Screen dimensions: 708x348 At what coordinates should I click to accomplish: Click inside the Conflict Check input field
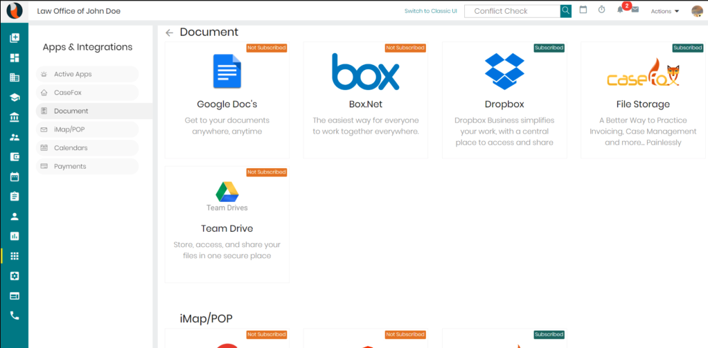(512, 11)
